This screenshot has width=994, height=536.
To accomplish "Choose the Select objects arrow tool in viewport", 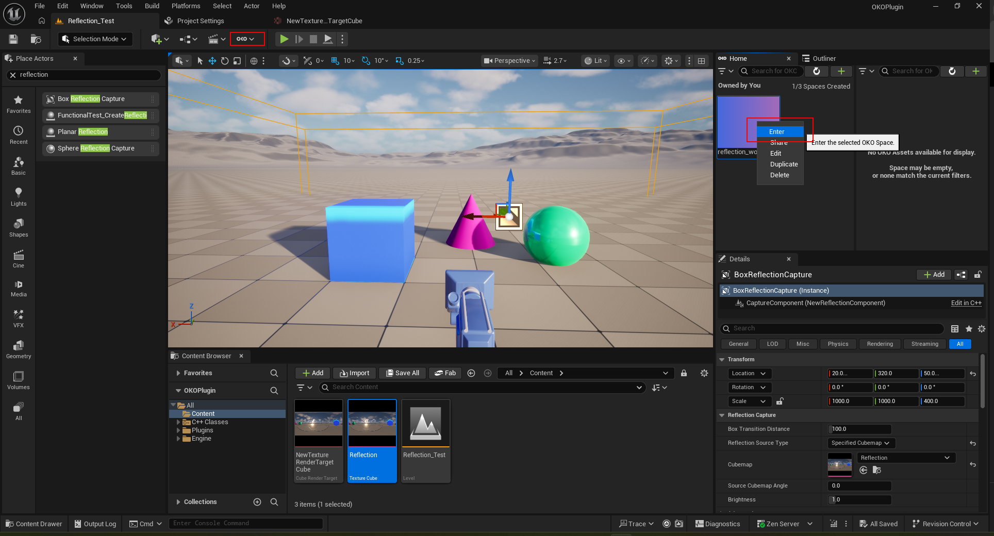I will pyautogui.click(x=200, y=61).
